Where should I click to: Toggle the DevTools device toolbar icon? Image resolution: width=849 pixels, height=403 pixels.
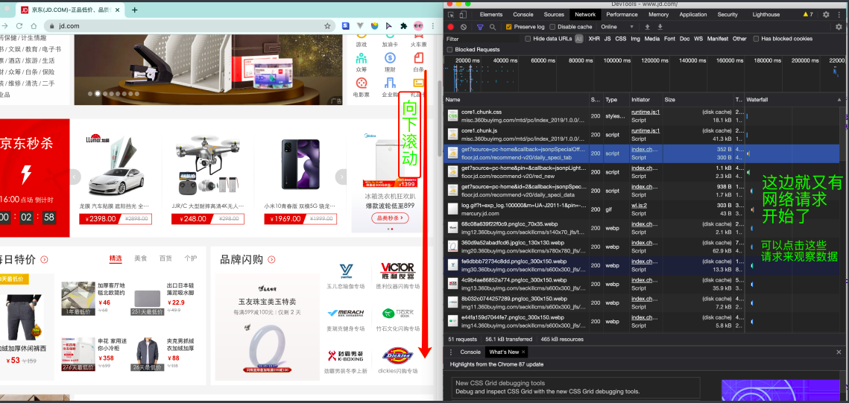[463, 15]
